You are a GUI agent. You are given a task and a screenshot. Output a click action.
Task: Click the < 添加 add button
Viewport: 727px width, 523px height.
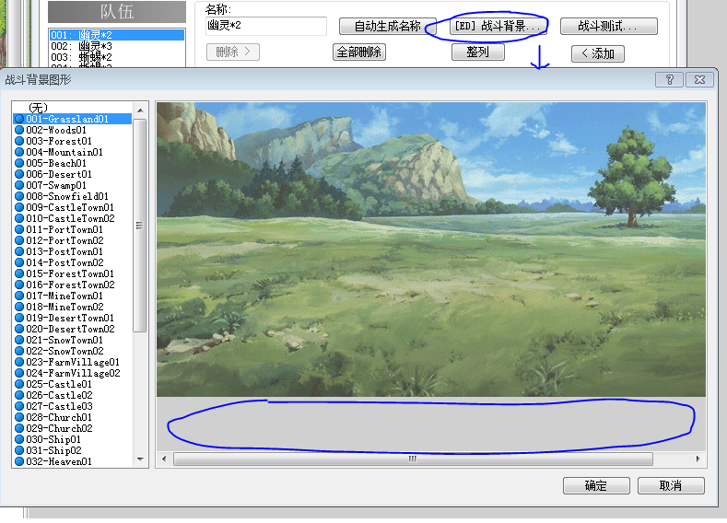pos(598,53)
